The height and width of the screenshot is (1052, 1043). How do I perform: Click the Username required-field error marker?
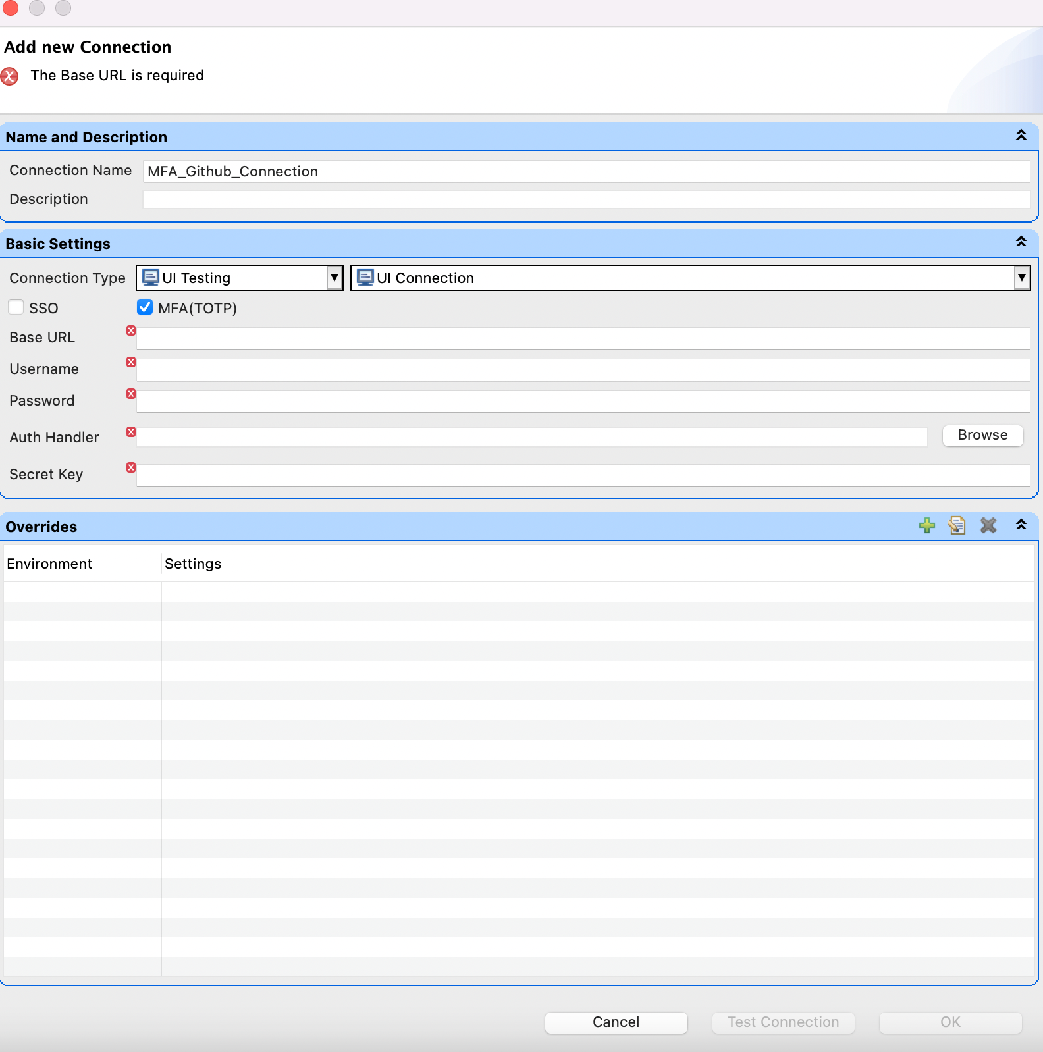[131, 362]
